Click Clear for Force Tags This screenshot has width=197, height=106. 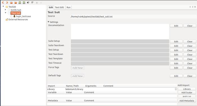coord(190,68)
